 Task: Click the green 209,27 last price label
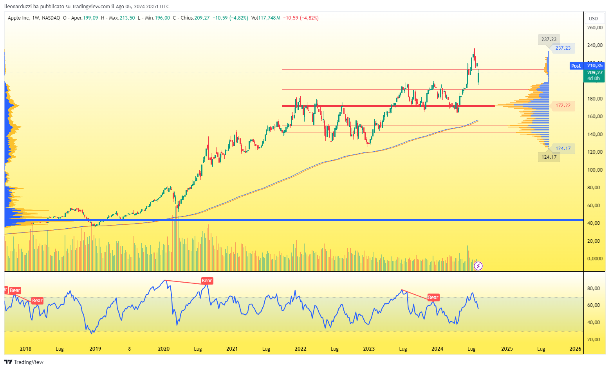click(x=595, y=73)
